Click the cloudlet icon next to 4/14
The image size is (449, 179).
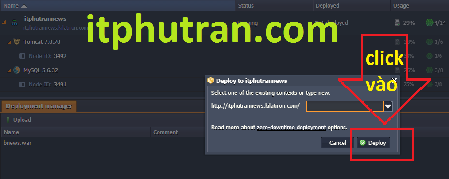[x=429, y=23]
